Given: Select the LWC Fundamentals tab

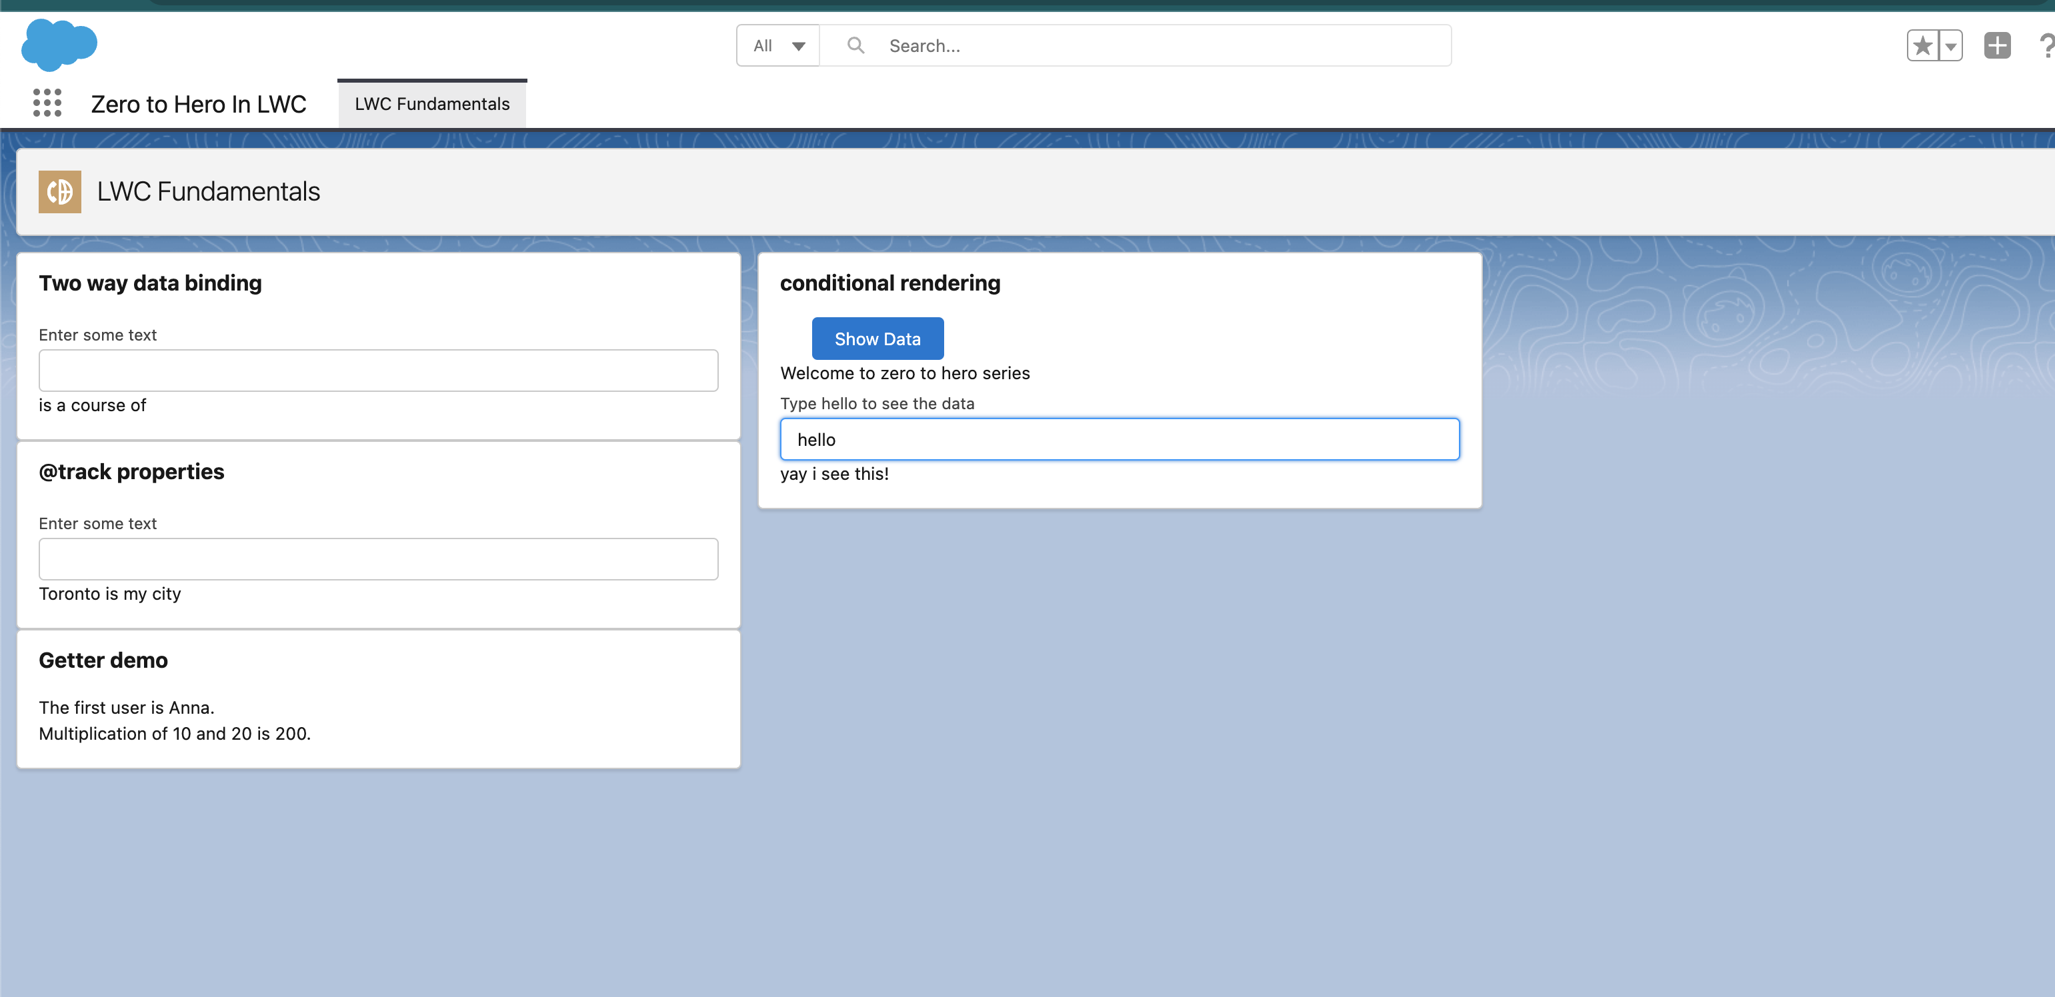Looking at the screenshot, I should (431, 104).
